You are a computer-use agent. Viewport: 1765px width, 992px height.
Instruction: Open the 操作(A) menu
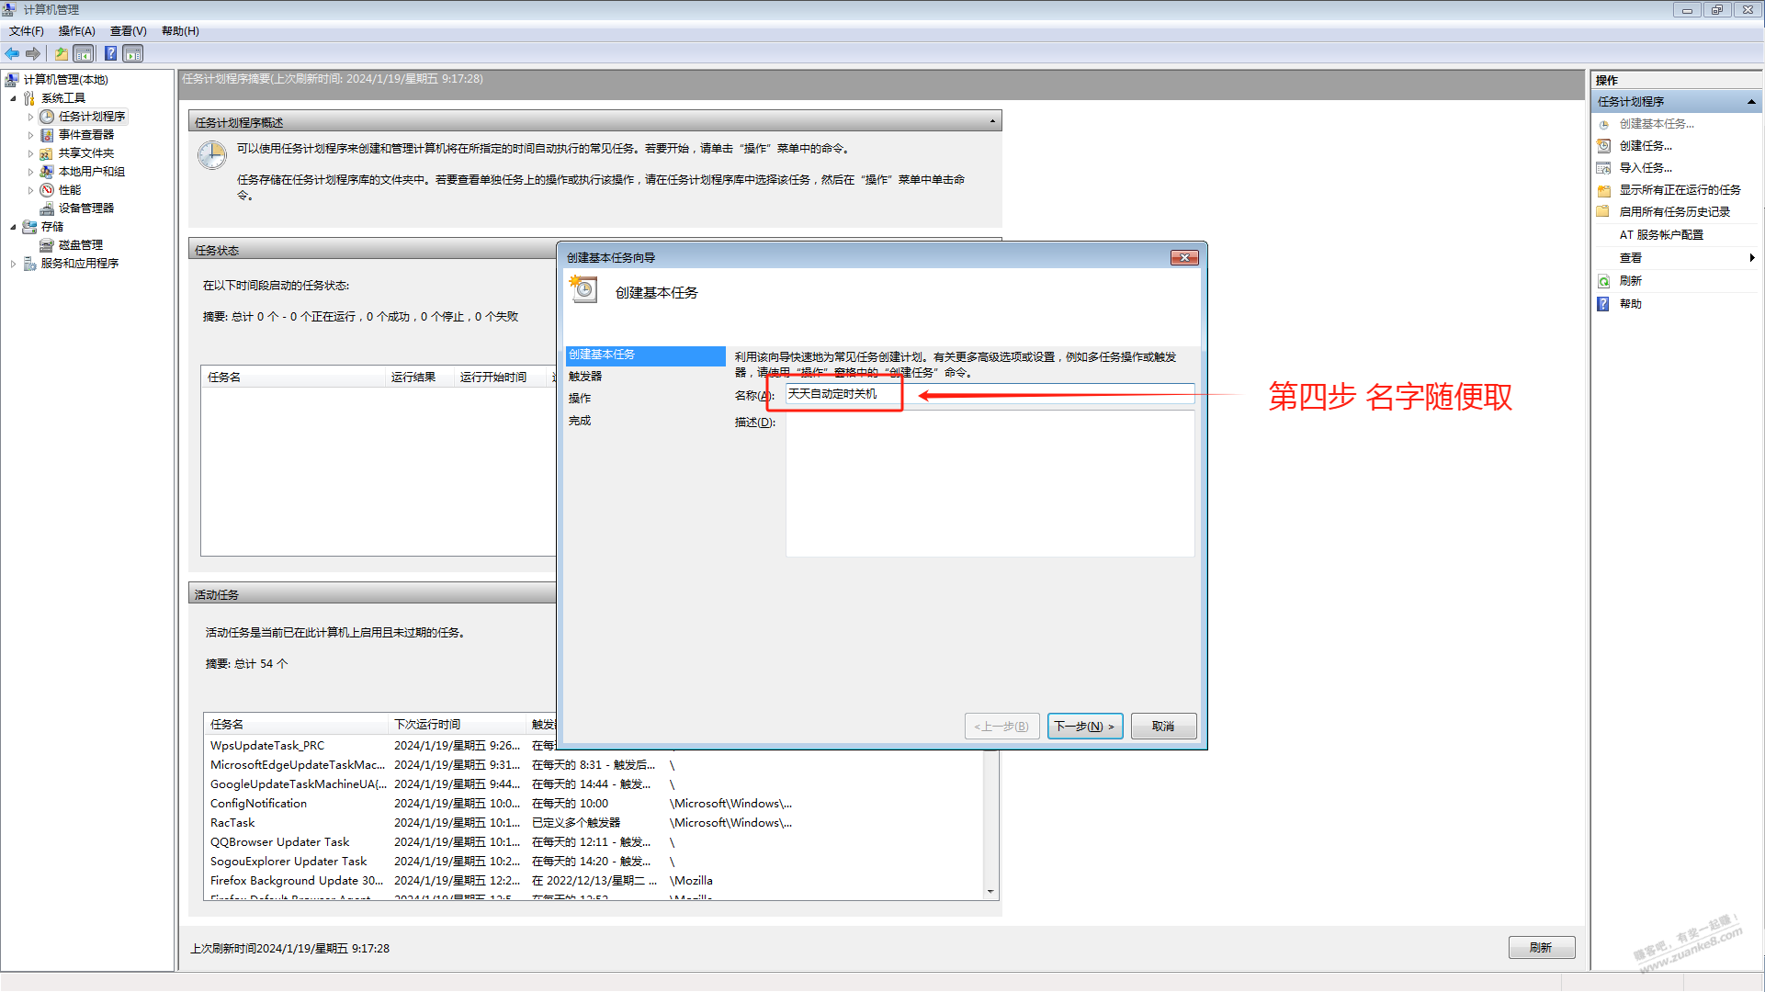(77, 31)
